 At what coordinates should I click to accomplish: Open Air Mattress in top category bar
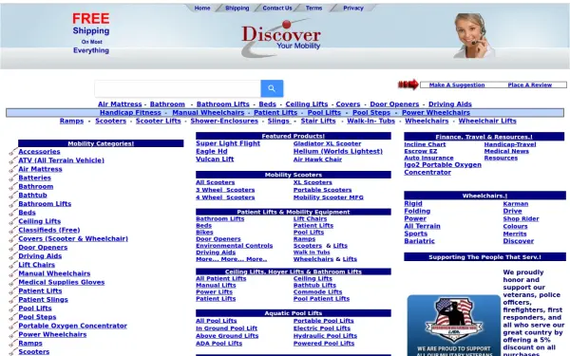click(x=120, y=104)
